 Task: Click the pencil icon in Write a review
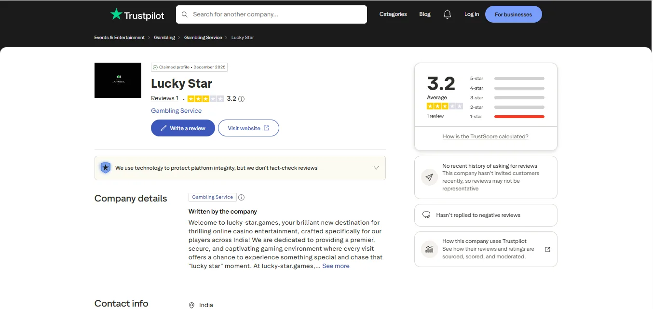pos(163,128)
